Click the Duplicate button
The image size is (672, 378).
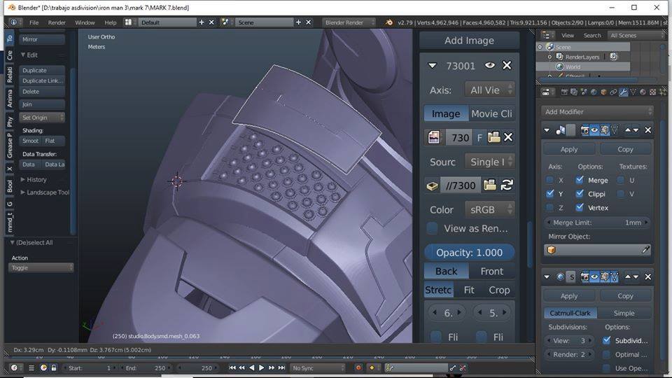pyautogui.click(x=42, y=70)
